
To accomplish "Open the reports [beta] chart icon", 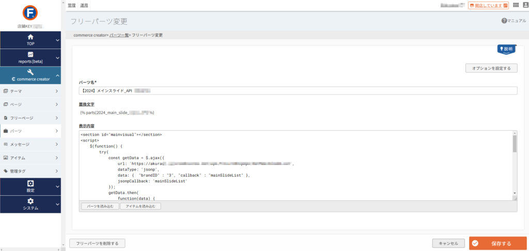I will 30,54.
